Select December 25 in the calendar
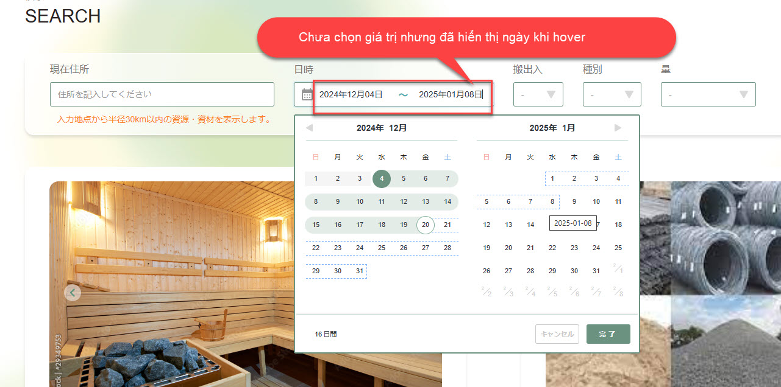 point(382,248)
